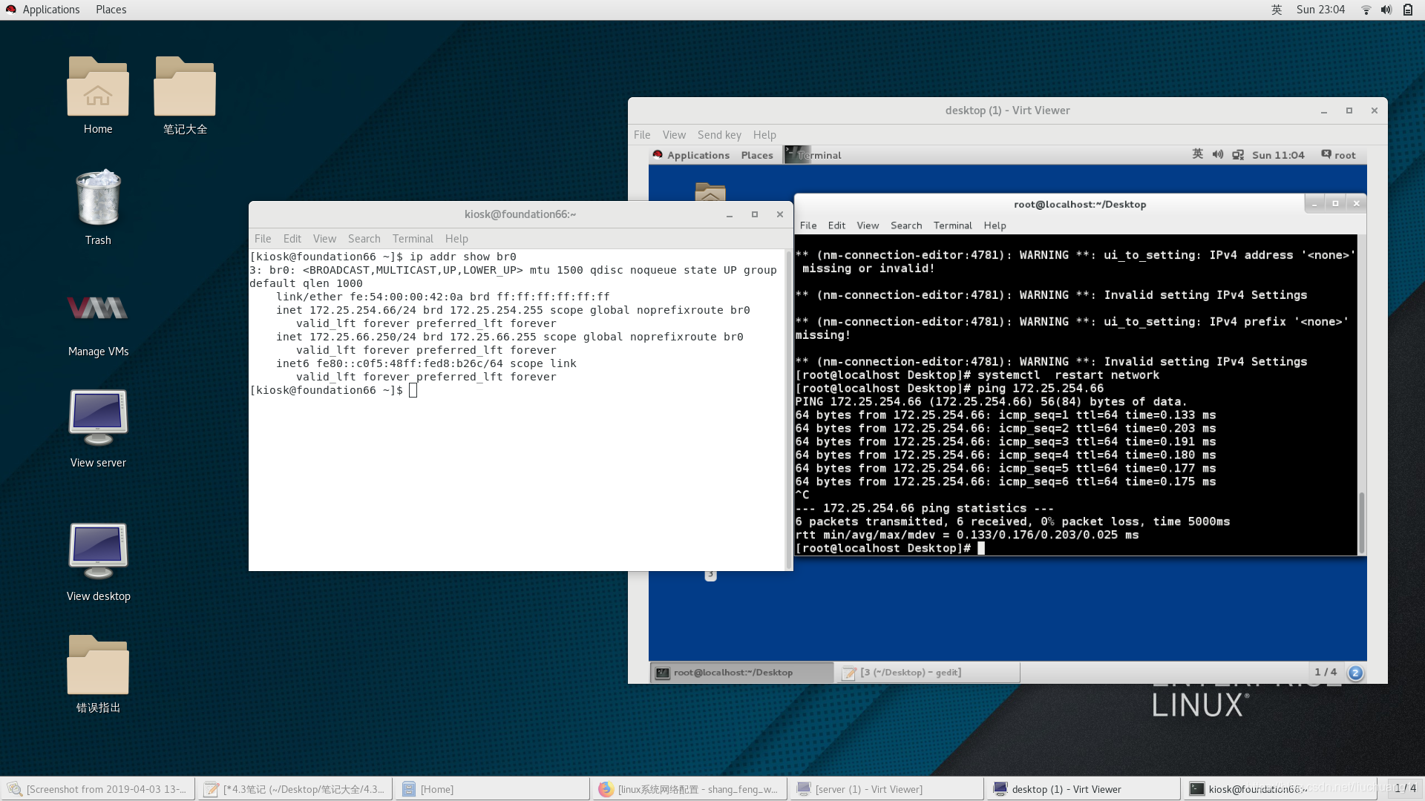Open Edit menu in kiosk terminal

(x=292, y=239)
